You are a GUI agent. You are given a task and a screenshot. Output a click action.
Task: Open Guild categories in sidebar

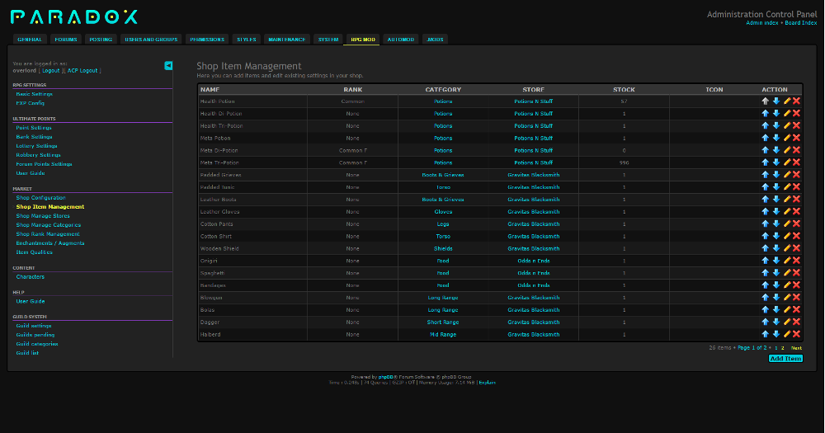[37, 344]
